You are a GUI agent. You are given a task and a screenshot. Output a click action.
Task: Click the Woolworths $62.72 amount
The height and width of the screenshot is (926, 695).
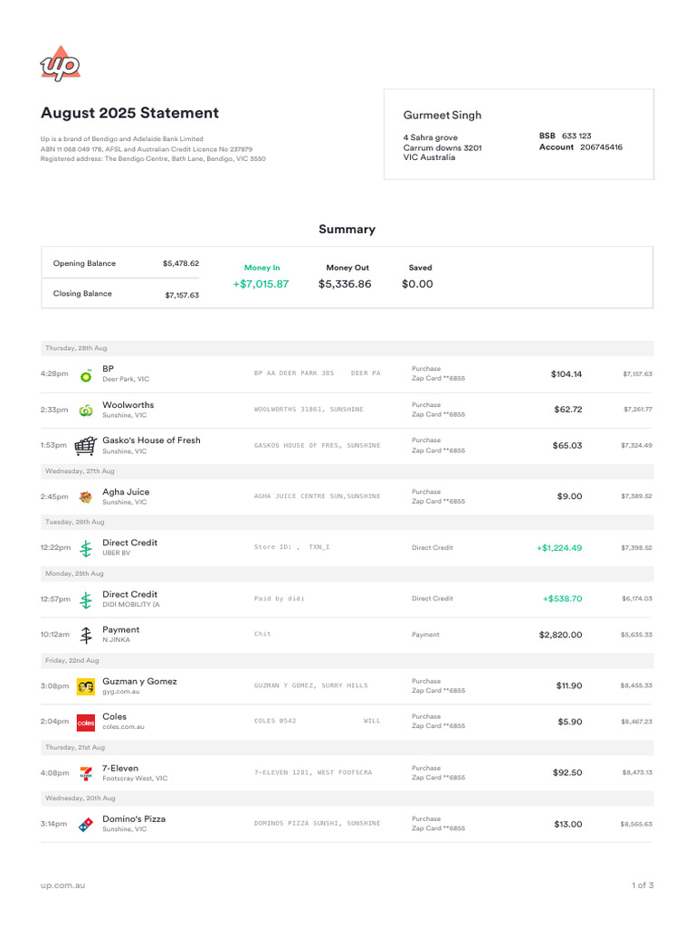(568, 410)
